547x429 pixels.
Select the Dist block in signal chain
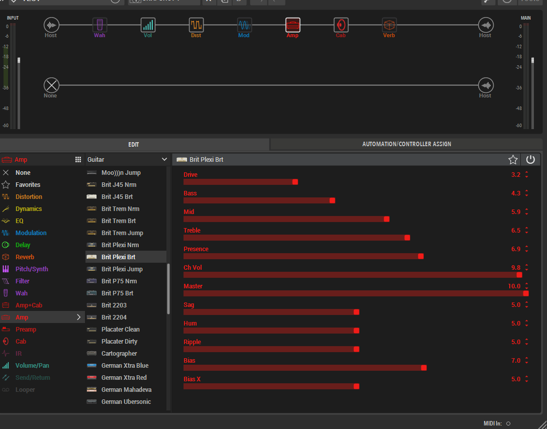196,25
